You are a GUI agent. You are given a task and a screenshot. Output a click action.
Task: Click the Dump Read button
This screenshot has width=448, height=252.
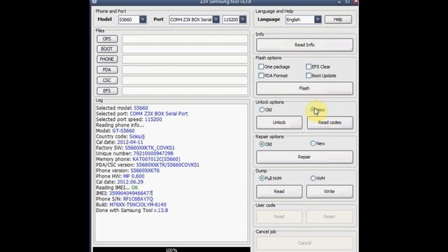(279, 191)
